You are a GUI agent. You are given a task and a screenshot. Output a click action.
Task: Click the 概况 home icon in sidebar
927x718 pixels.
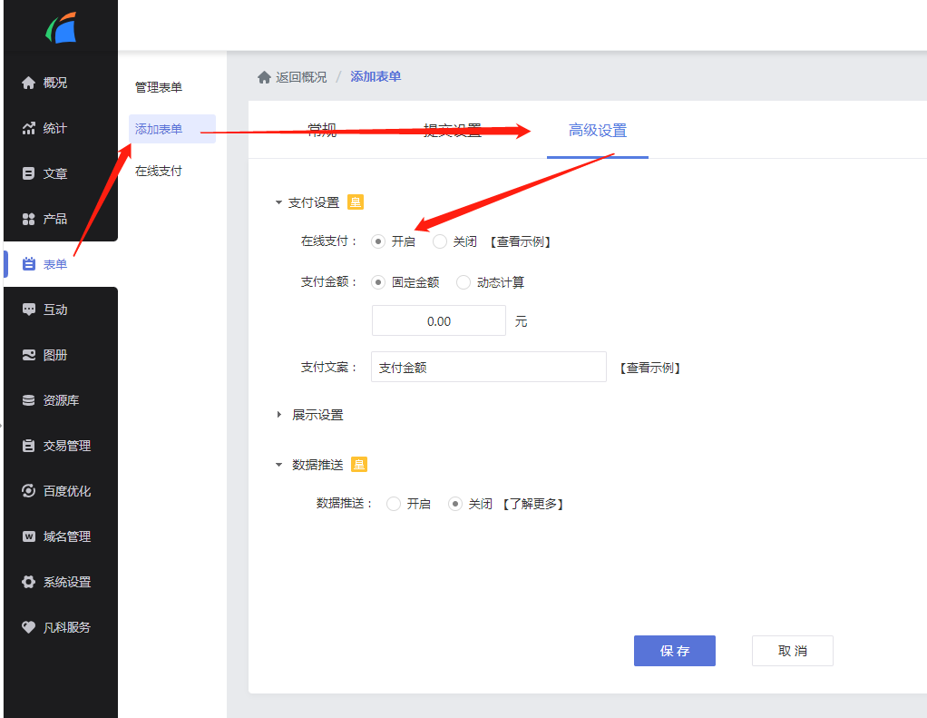[x=28, y=83]
